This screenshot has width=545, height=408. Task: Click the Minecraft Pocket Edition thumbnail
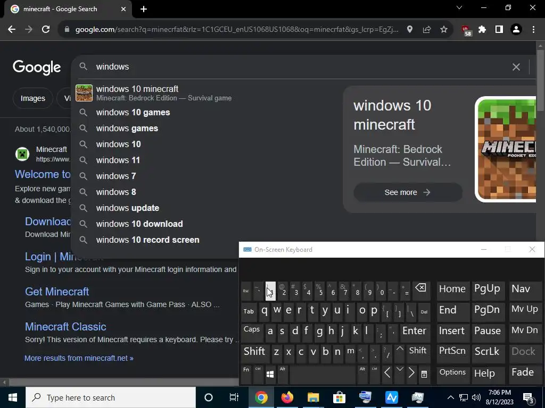[x=506, y=149]
